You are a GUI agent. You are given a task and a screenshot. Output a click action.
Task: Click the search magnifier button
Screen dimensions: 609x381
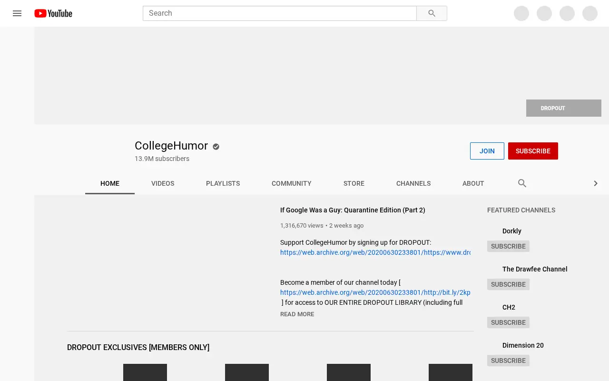tap(432, 13)
